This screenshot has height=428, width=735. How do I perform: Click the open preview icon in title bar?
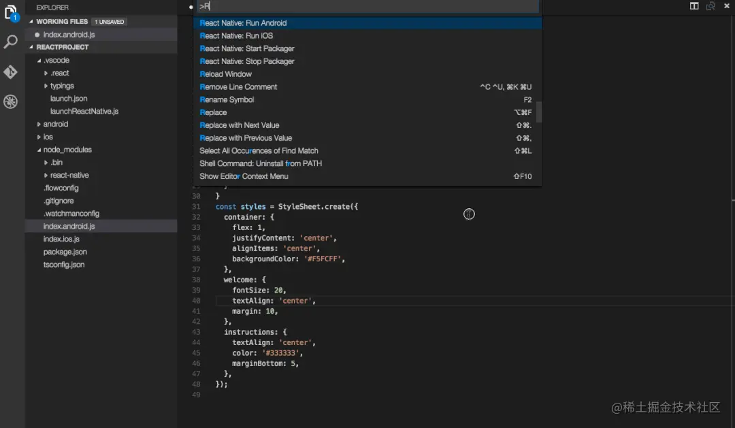pyautogui.click(x=710, y=6)
